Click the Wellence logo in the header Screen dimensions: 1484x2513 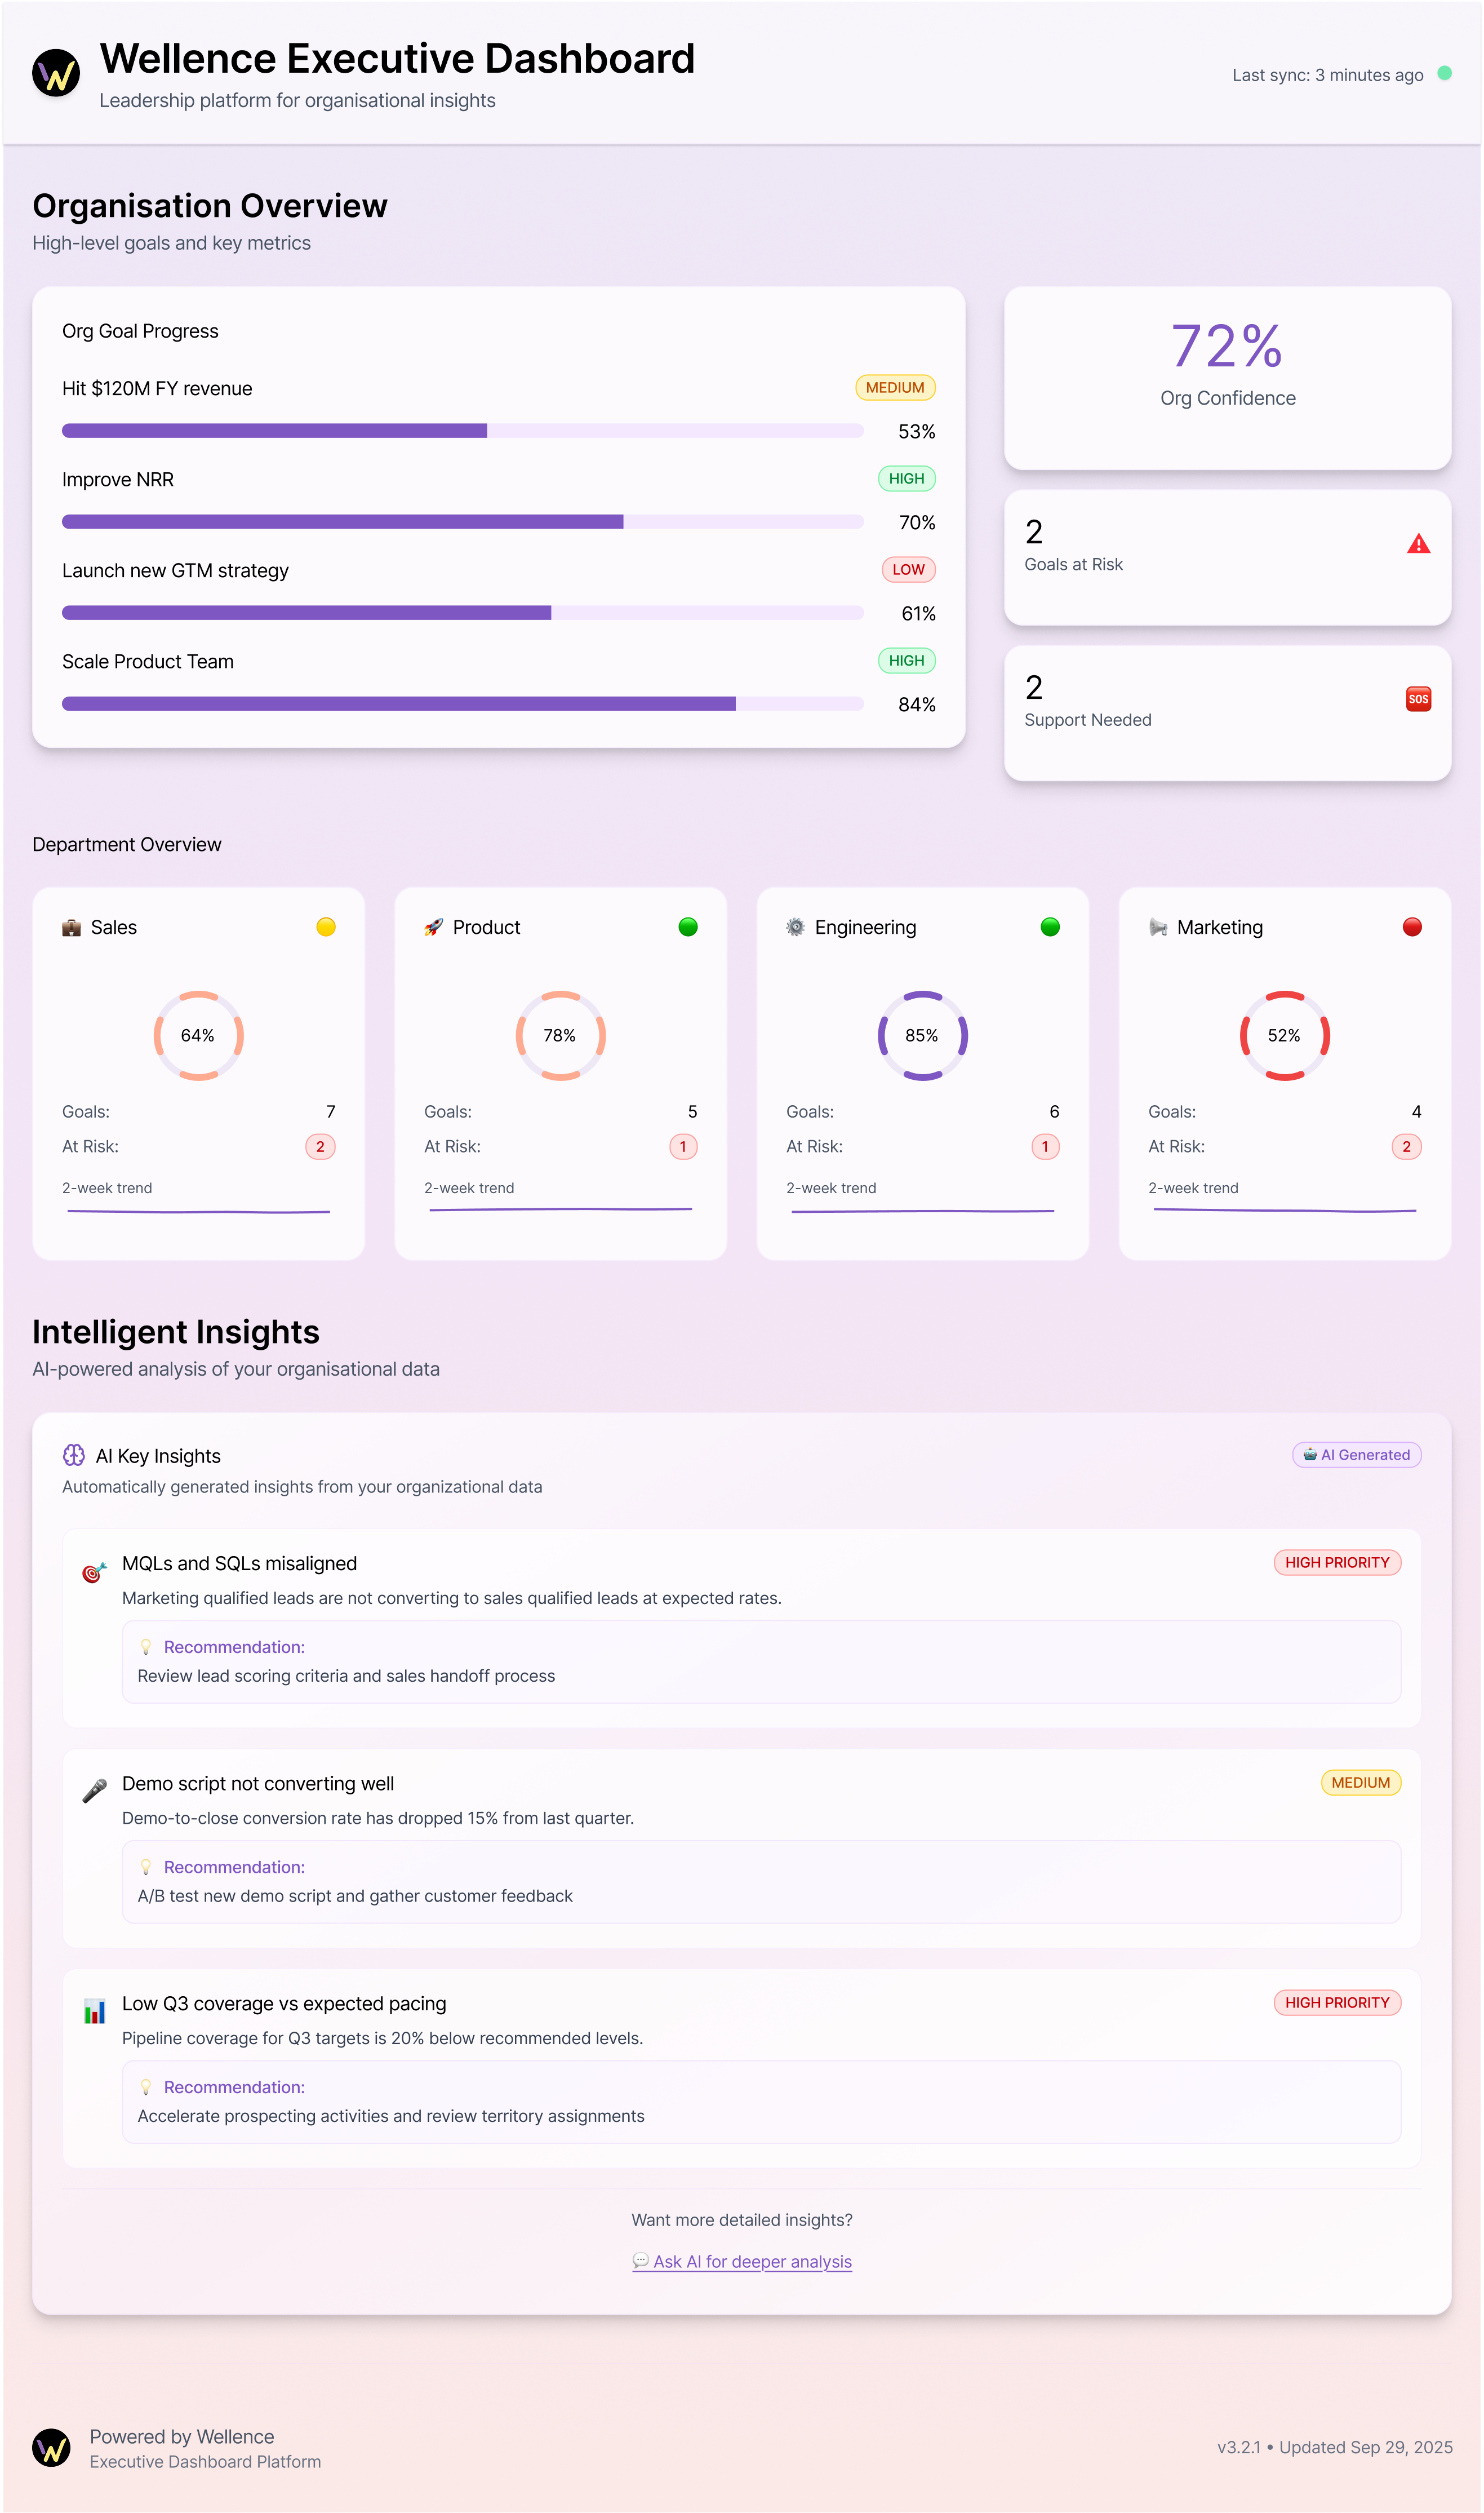pos(56,74)
